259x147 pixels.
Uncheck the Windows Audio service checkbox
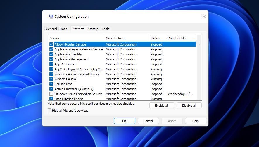(51, 79)
